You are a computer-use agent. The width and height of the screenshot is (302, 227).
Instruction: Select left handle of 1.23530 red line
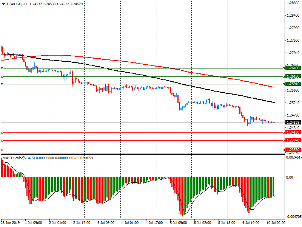coord(2,150)
